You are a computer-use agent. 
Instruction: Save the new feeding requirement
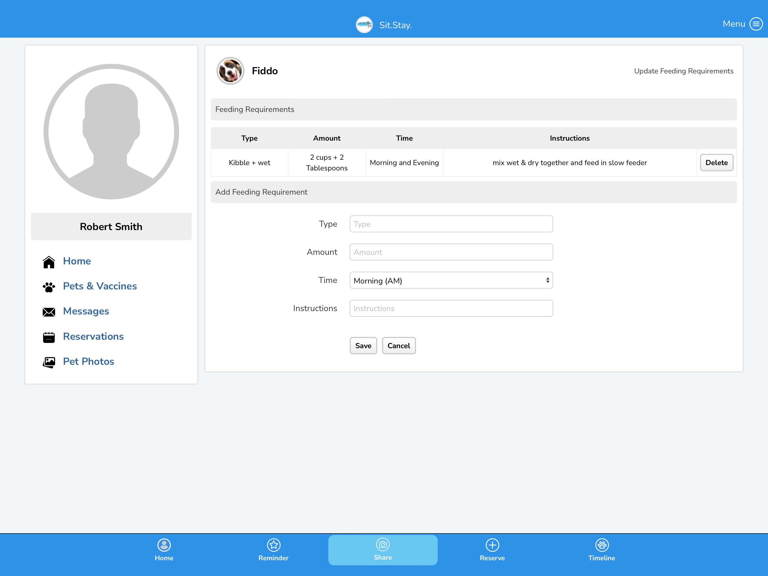(363, 346)
